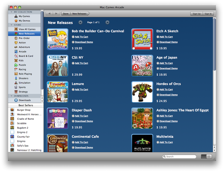Click the Burger Shop best seller icon

[12, 110]
